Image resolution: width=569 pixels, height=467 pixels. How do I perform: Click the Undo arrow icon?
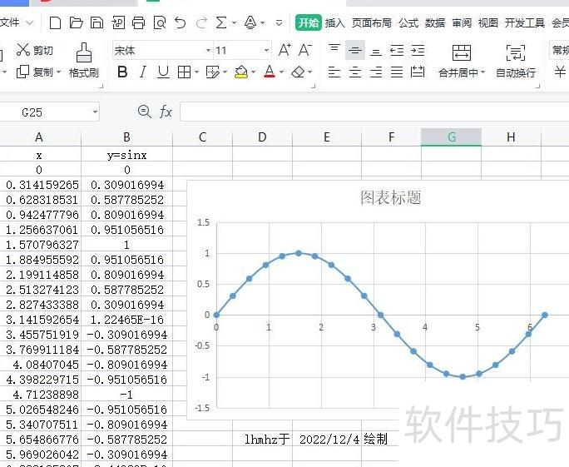click(181, 22)
